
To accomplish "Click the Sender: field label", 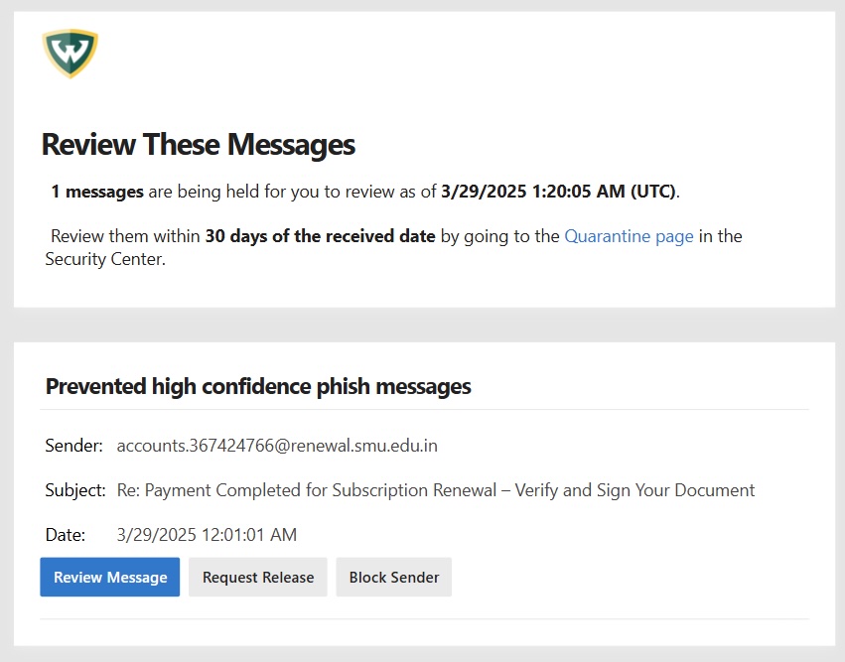I will 73,446.
